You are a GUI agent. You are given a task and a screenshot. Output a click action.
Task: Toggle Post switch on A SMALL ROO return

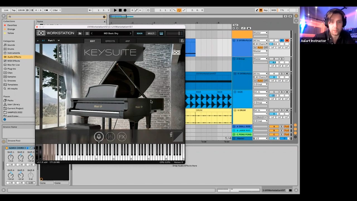coord(287,127)
